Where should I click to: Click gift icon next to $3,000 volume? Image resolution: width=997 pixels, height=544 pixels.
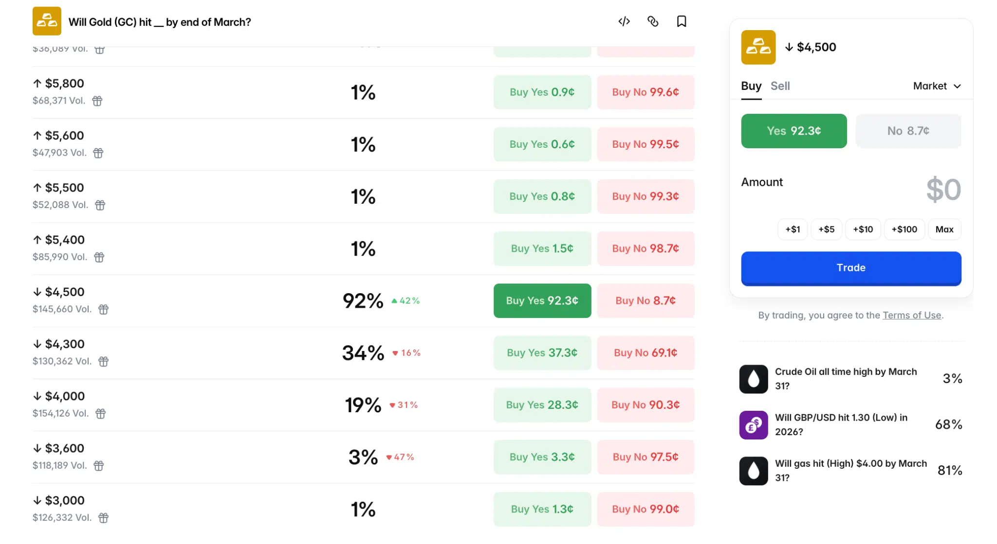pyautogui.click(x=103, y=518)
